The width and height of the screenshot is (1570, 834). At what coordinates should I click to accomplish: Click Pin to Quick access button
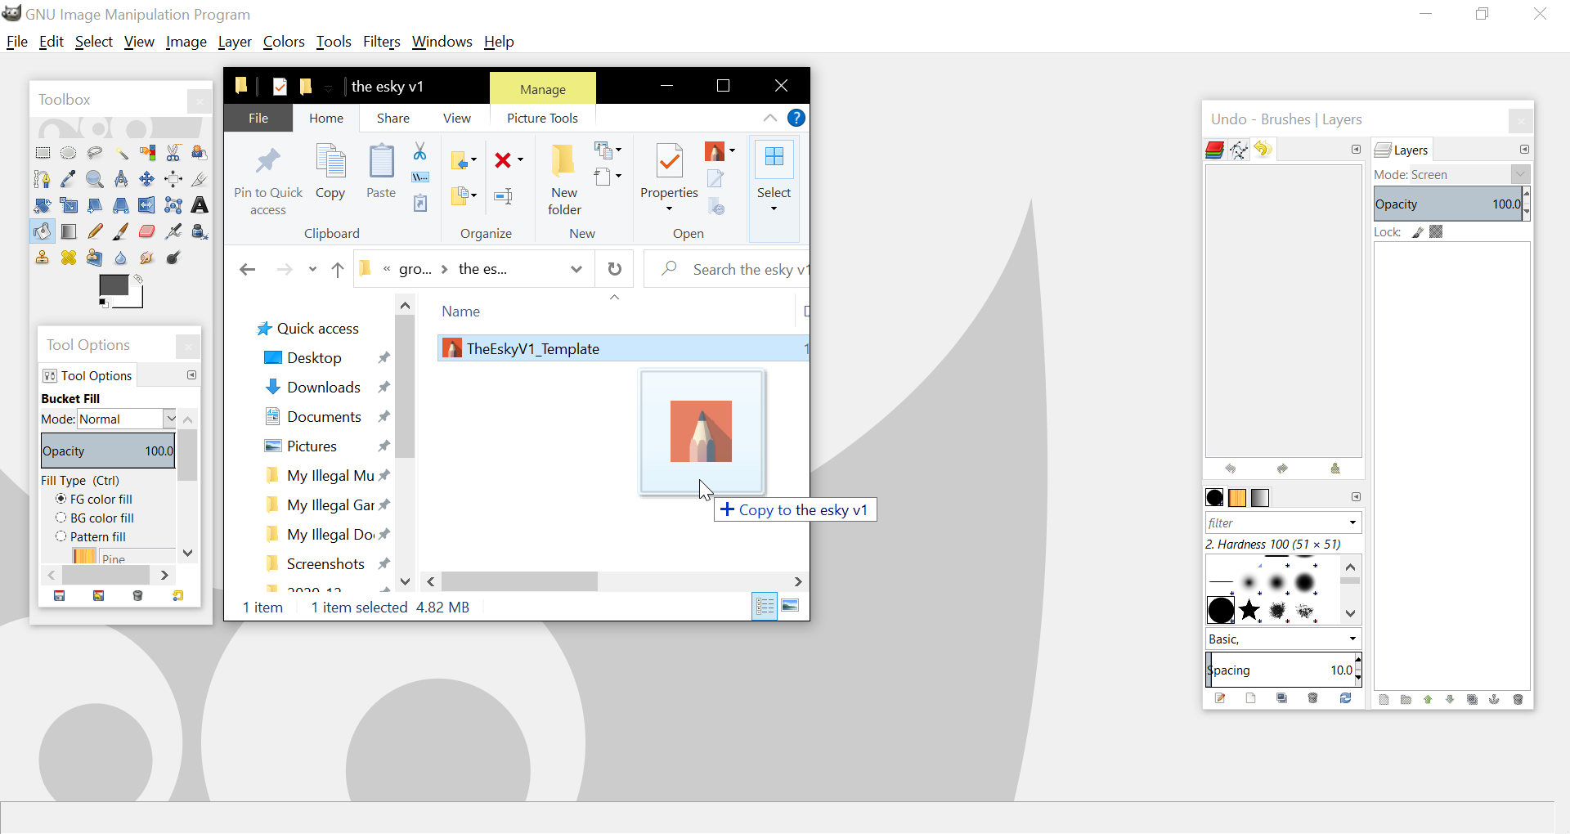(268, 181)
